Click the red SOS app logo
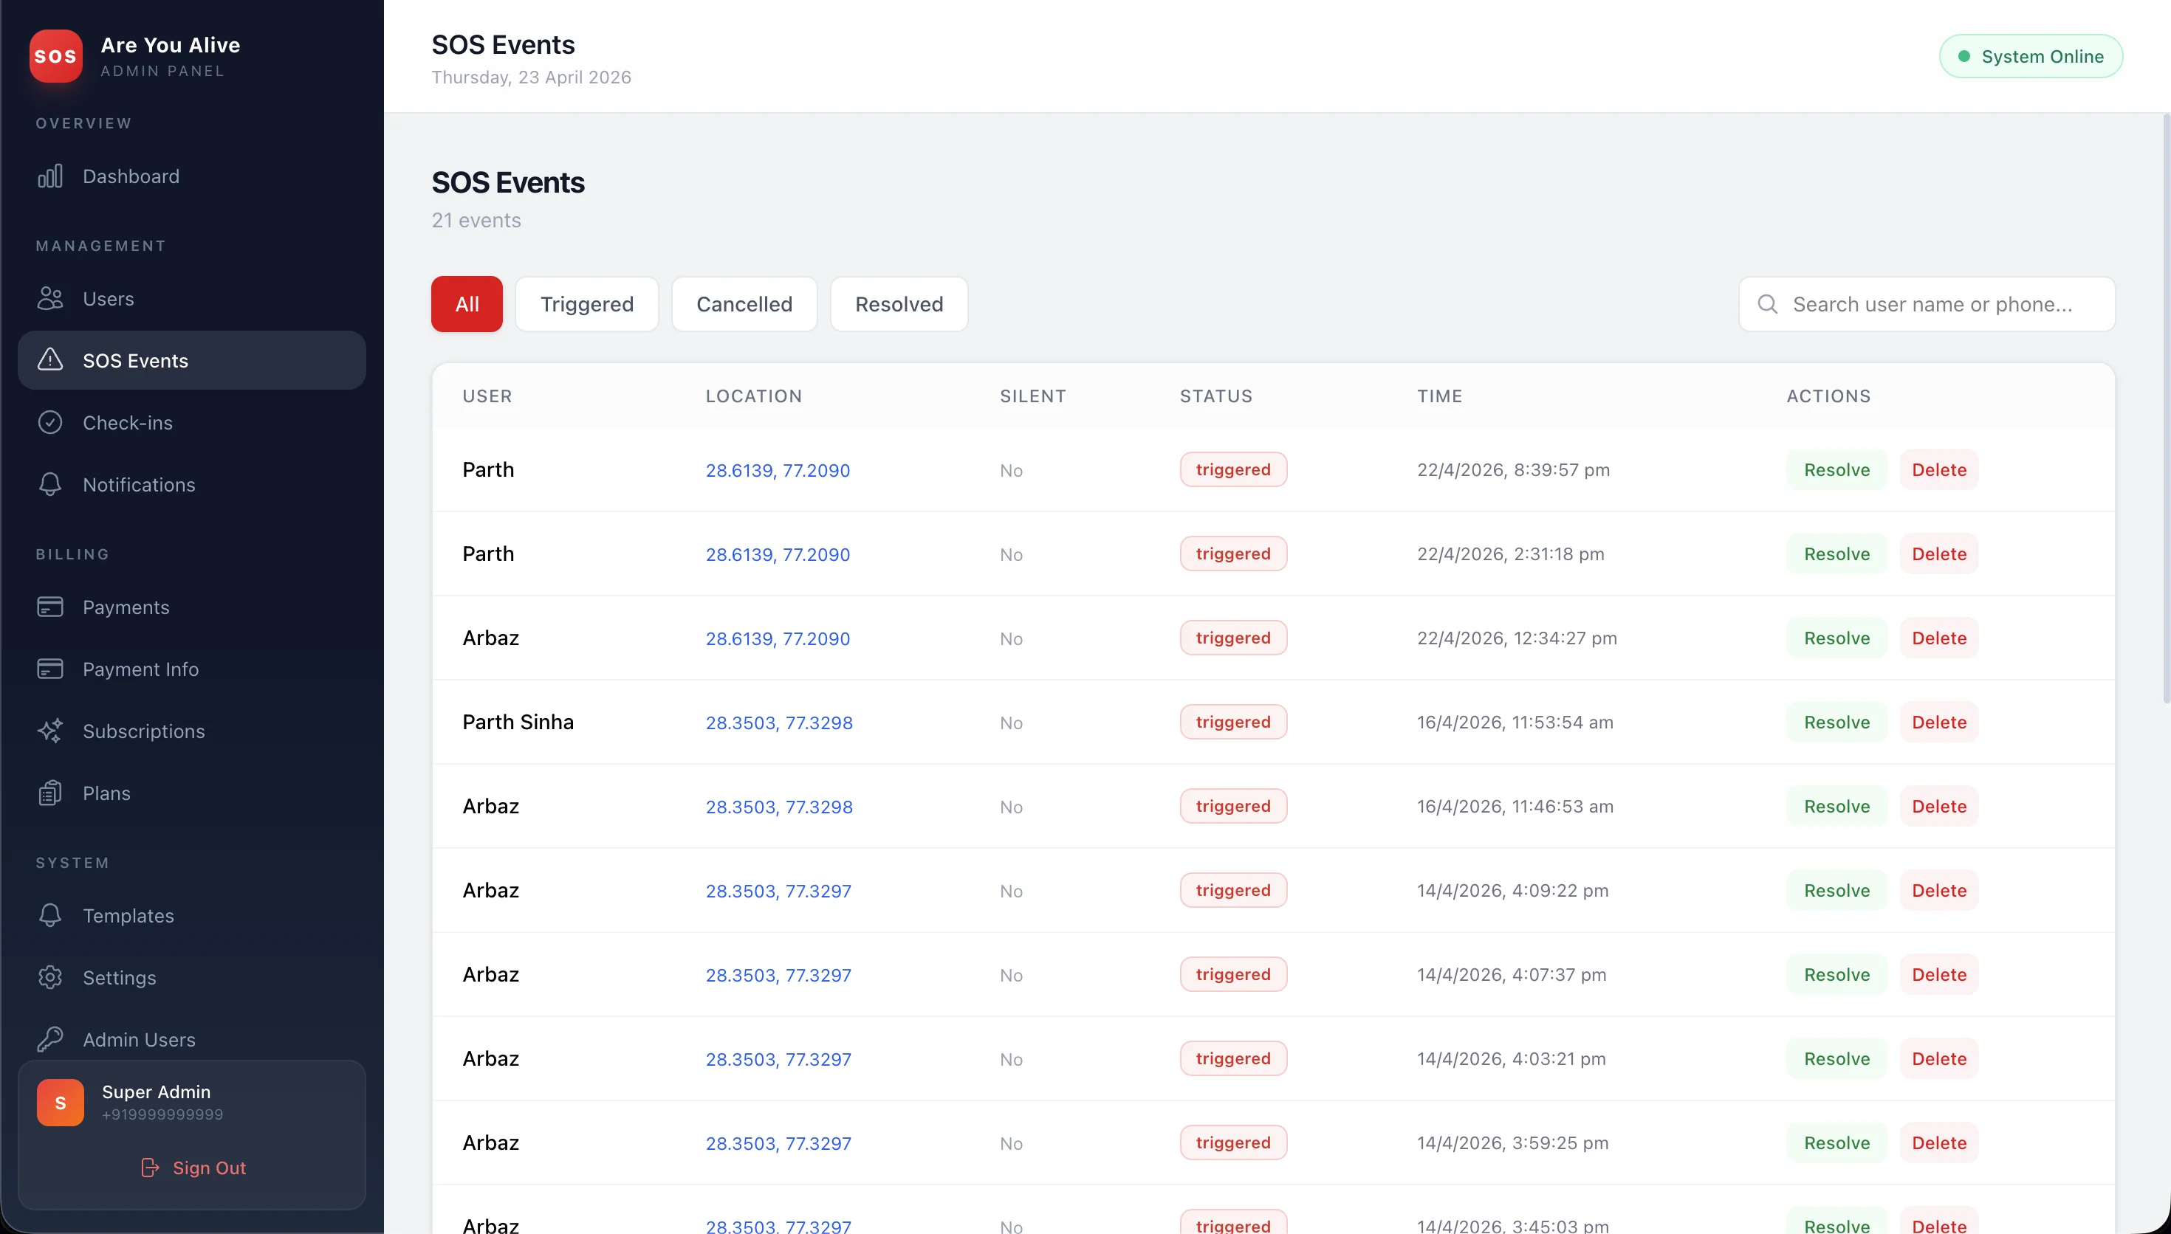 (55, 56)
